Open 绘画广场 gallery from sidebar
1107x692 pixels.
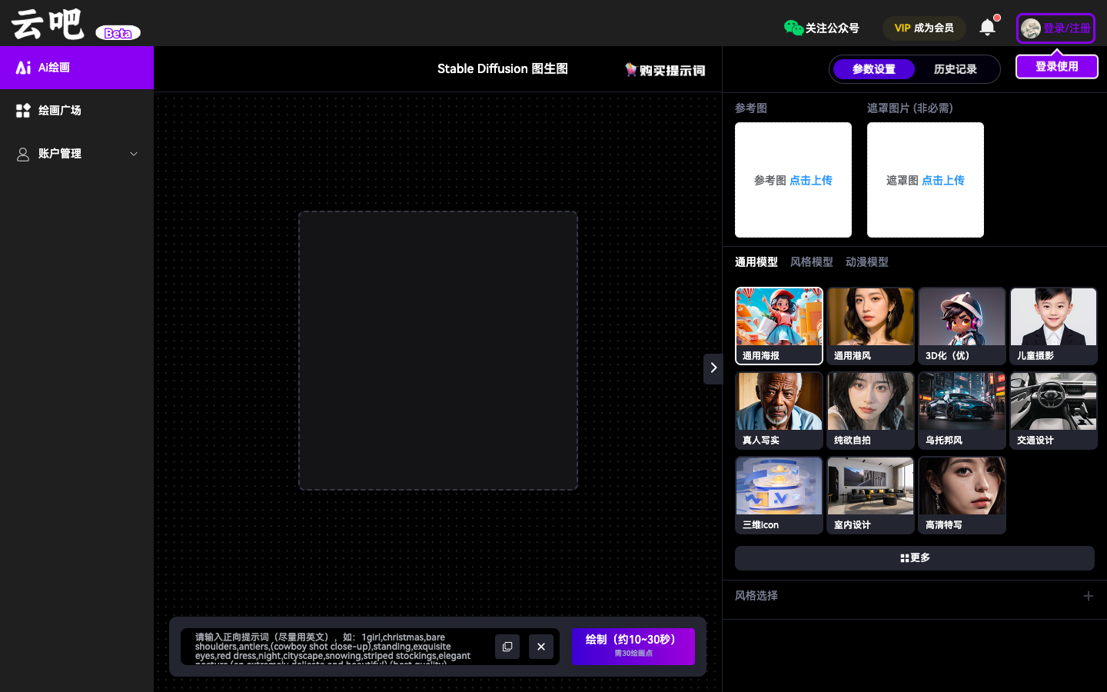click(77, 111)
